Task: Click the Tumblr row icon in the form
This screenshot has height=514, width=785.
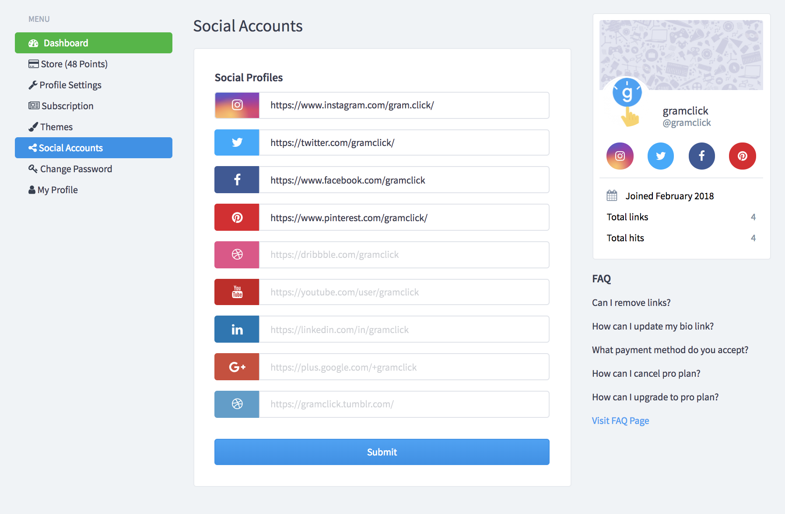Action: point(237,404)
